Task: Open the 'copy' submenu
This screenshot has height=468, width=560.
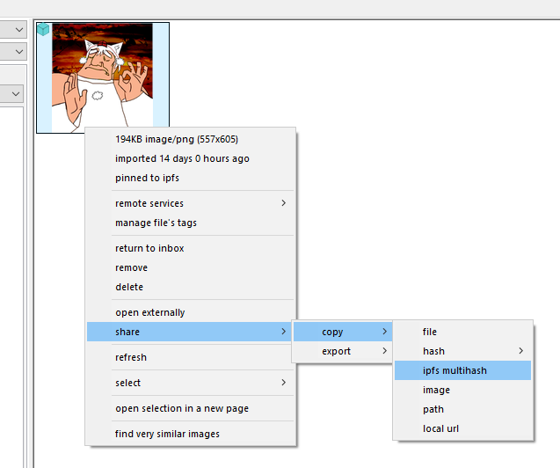Action: [343, 332]
